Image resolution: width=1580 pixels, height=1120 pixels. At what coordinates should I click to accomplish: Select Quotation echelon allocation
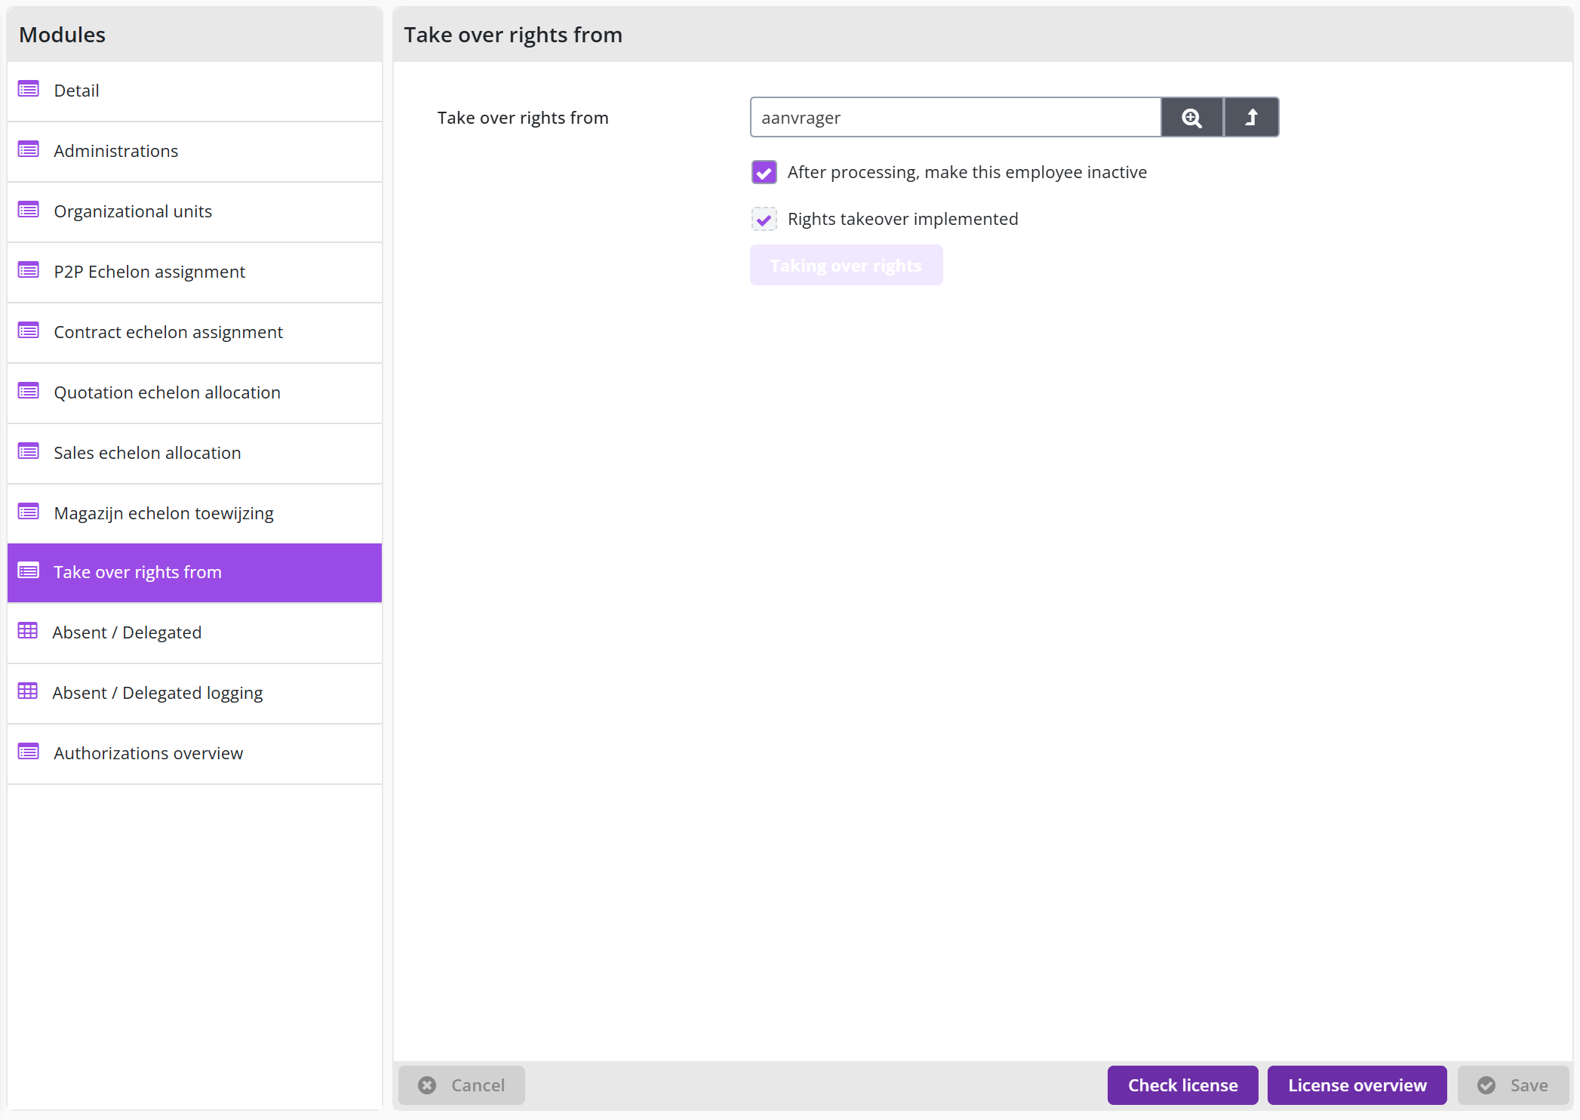[195, 392]
